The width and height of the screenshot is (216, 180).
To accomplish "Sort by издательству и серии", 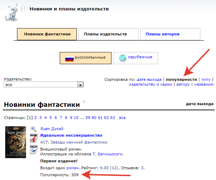I will [150, 84].
